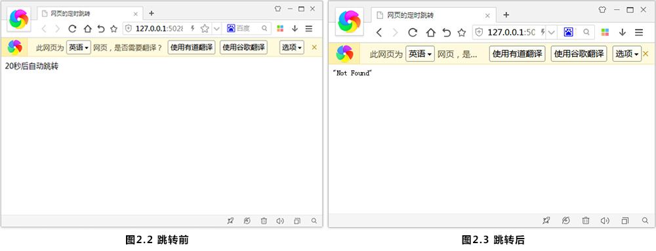Click forward arrow in right browser window
Viewport: 656px width, 251px height.
tap(395, 32)
